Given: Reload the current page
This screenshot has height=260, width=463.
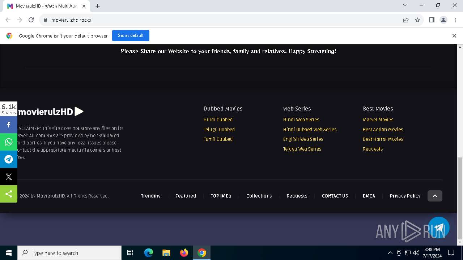Looking at the screenshot, I should [31, 20].
